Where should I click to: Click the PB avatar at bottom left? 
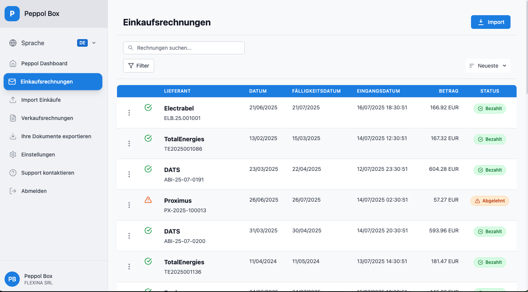pos(12,279)
